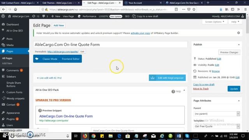Open the Plugins icon in sidebar
Viewport: 249px width, 140px height.
click(x=3, y=119)
